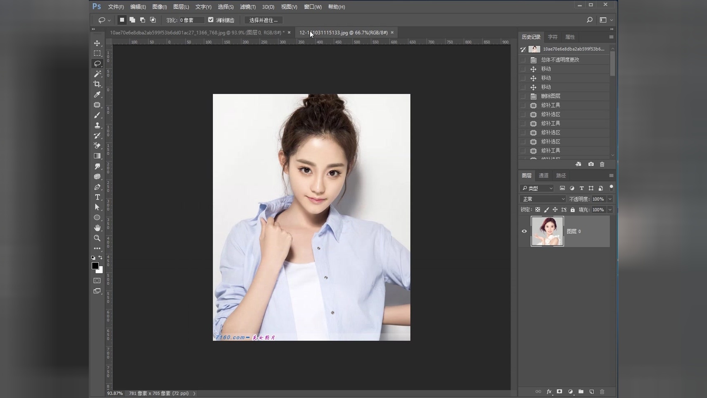
Task: Click the background color swatch
Action: pos(100,271)
